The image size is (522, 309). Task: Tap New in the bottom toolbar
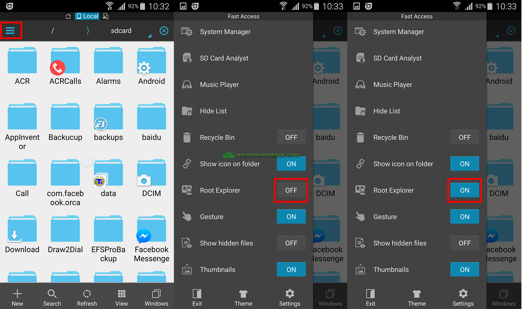(x=17, y=298)
